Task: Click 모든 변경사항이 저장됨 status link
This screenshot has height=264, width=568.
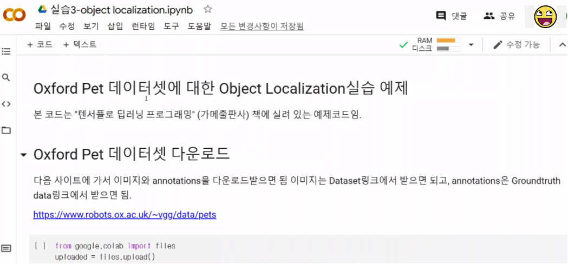Action: pos(262,26)
